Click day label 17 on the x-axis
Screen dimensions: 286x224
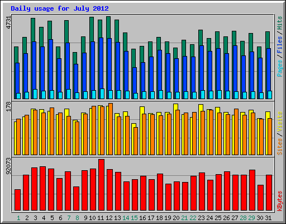[x=151, y=218]
